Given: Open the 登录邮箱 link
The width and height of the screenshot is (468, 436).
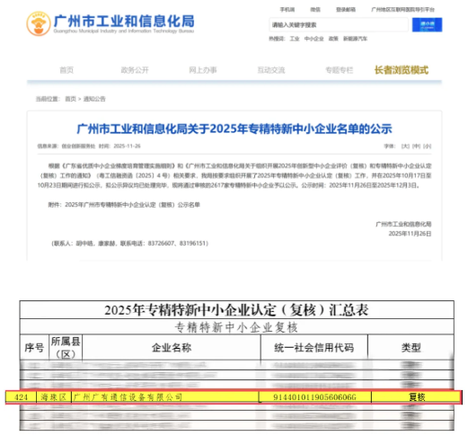Looking at the screenshot, I should (346, 10).
